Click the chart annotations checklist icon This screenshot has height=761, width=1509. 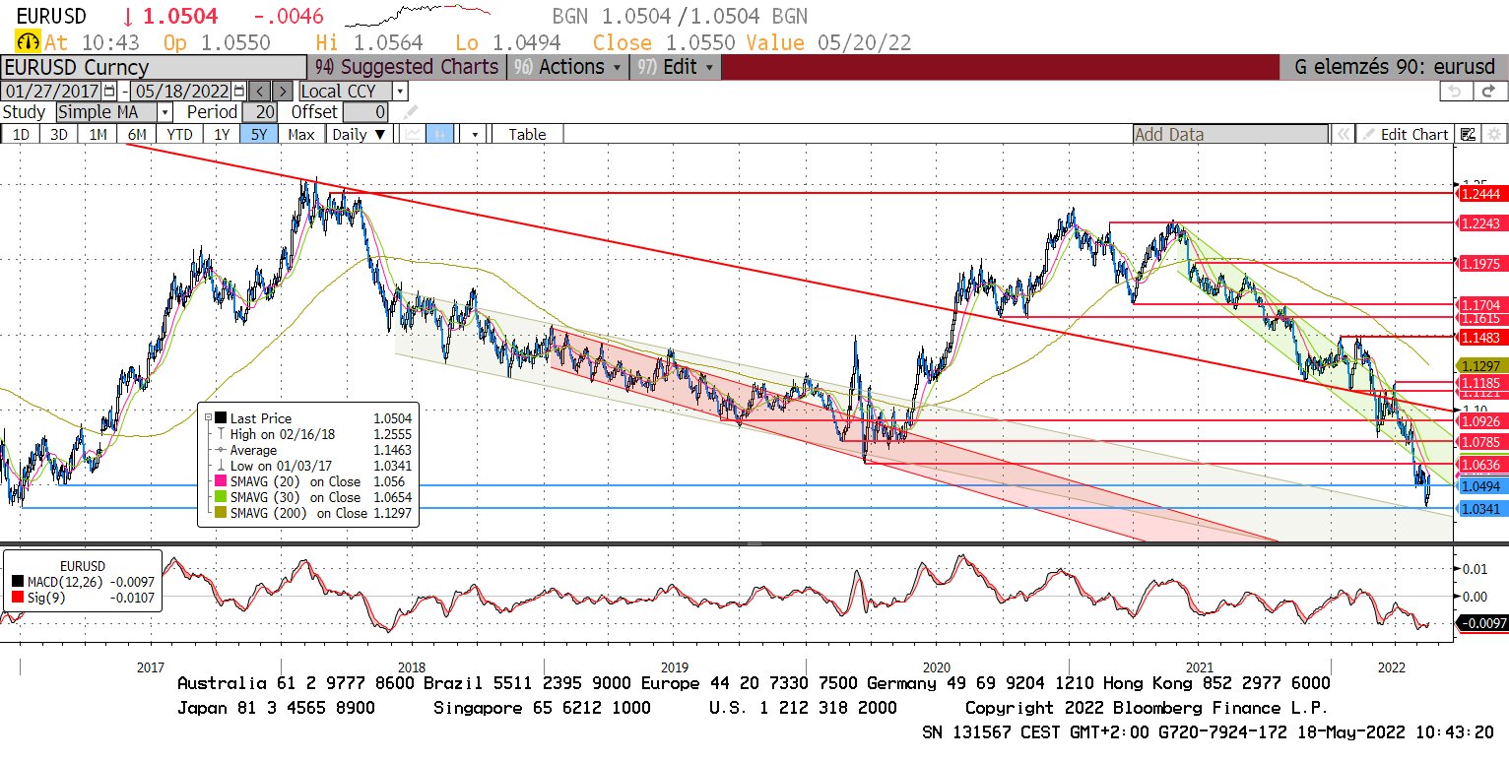coord(1468,134)
